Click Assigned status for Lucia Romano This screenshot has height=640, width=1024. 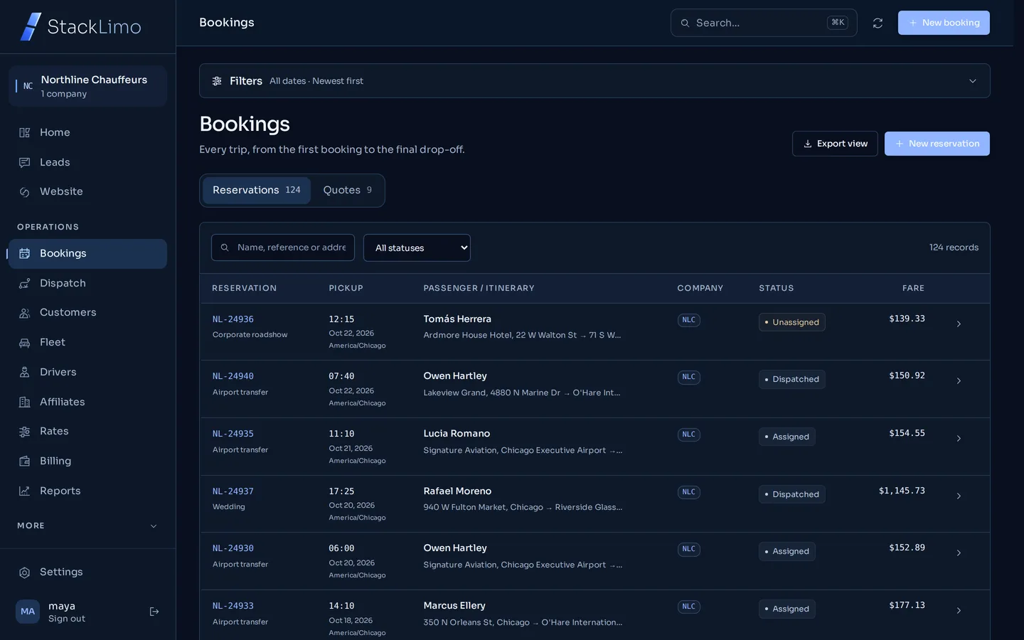click(787, 437)
